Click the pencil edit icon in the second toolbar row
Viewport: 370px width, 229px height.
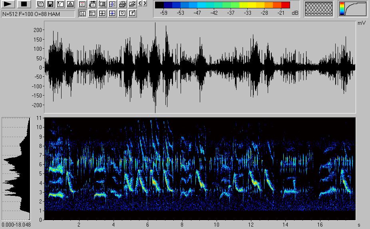tap(132, 13)
